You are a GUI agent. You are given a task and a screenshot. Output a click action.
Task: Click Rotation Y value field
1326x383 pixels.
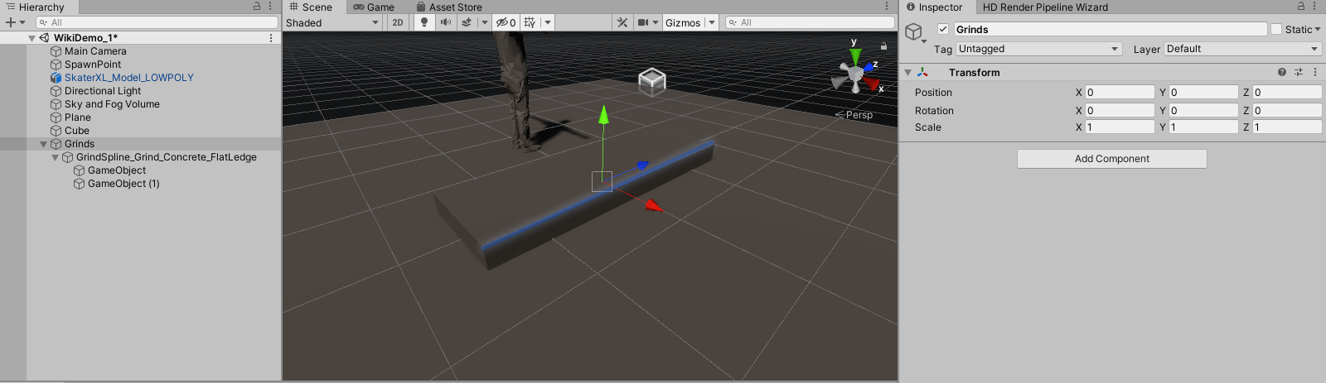[1203, 110]
